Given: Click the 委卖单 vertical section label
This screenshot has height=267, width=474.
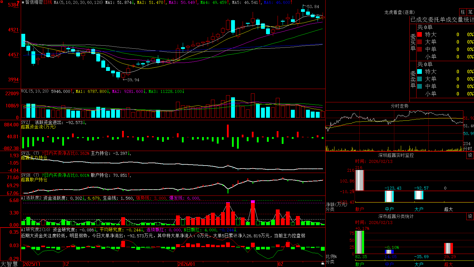Looking at the screenshot, I should (x=413, y=80).
